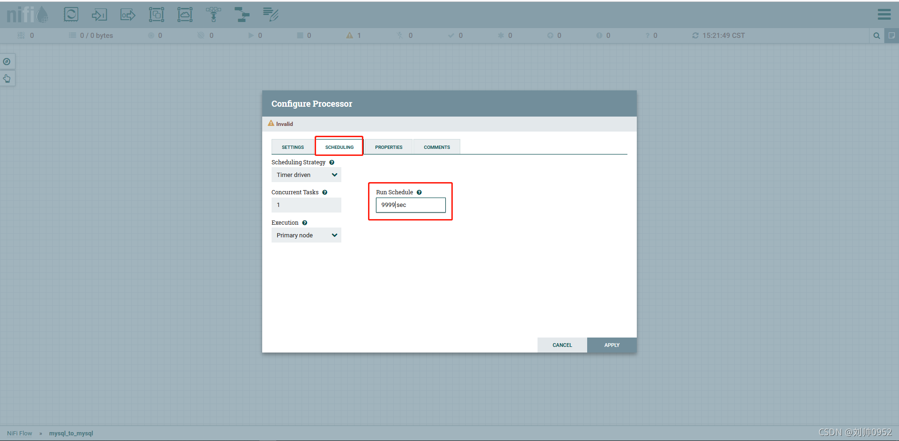Click the APPLY button
The image size is (899, 441).
(612, 345)
